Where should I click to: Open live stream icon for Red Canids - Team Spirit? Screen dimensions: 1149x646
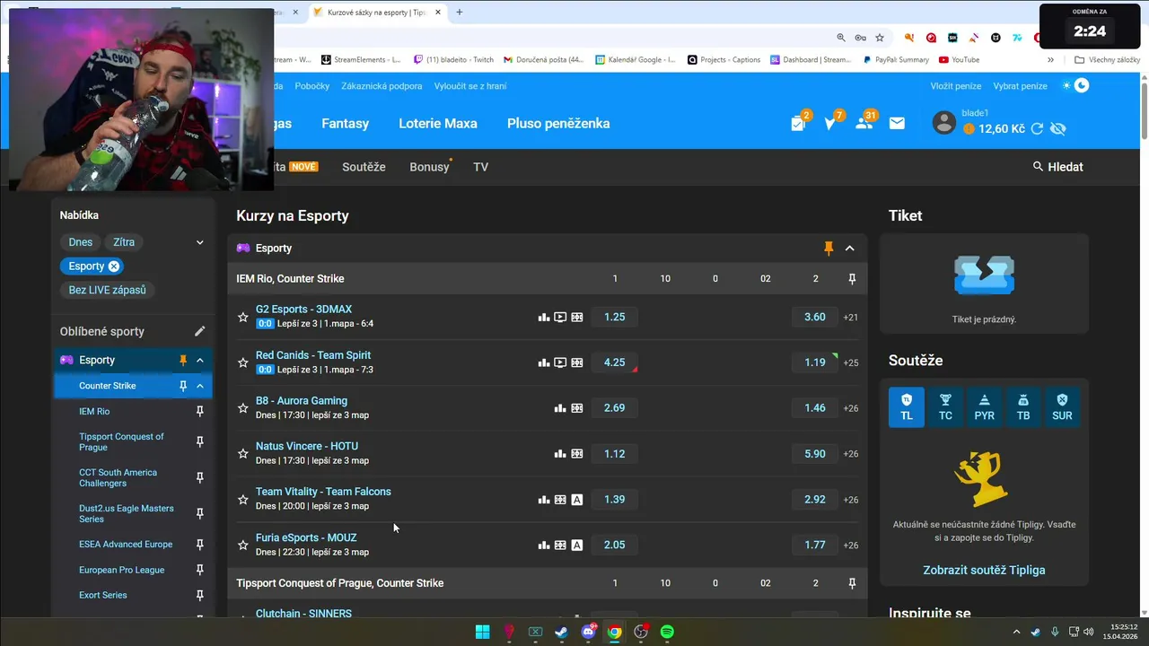[x=560, y=362]
